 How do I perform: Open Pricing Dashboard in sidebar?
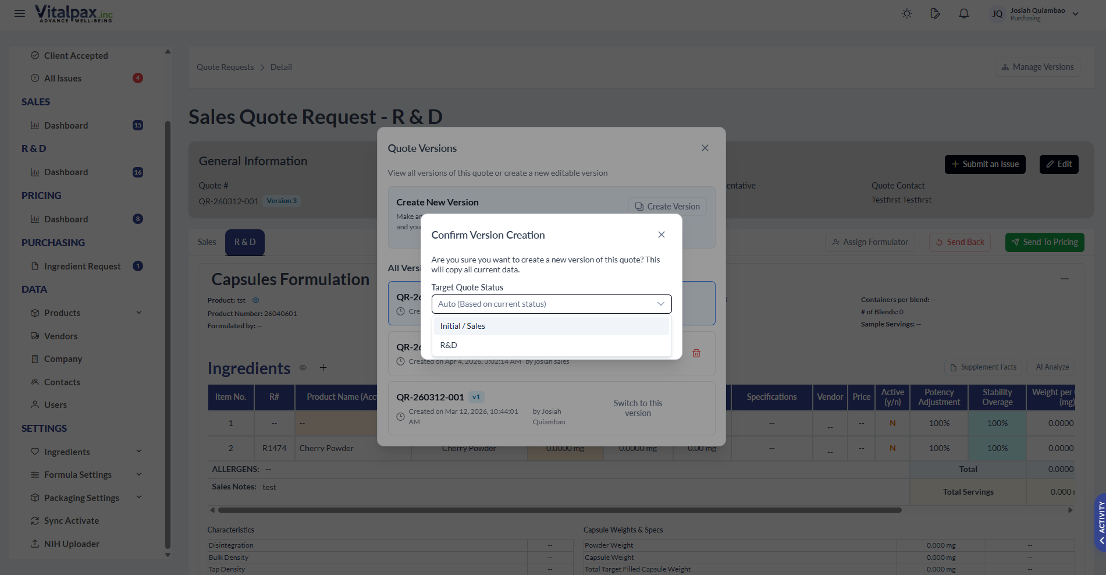[x=66, y=219]
